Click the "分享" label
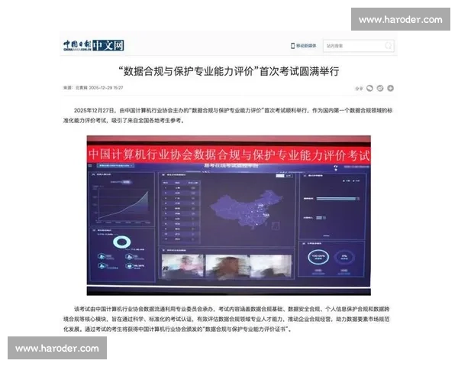This screenshot has height=367, width=458. tap(359, 89)
